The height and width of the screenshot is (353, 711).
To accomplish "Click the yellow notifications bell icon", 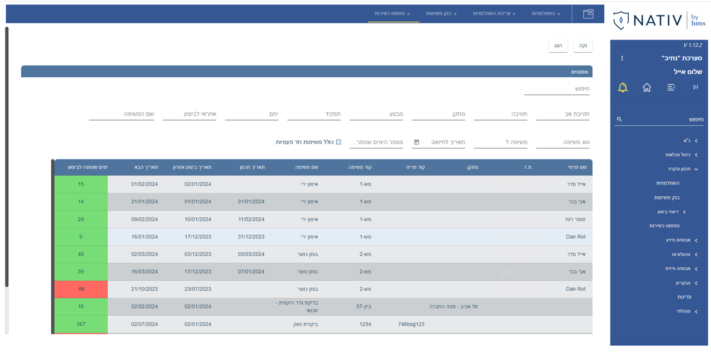I will [623, 87].
